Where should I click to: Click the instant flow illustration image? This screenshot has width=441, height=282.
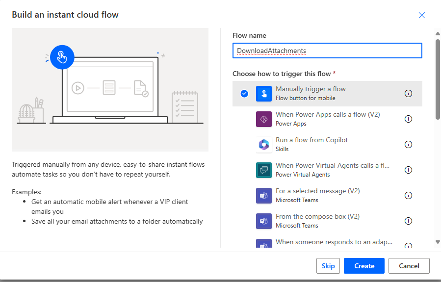[110, 90]
